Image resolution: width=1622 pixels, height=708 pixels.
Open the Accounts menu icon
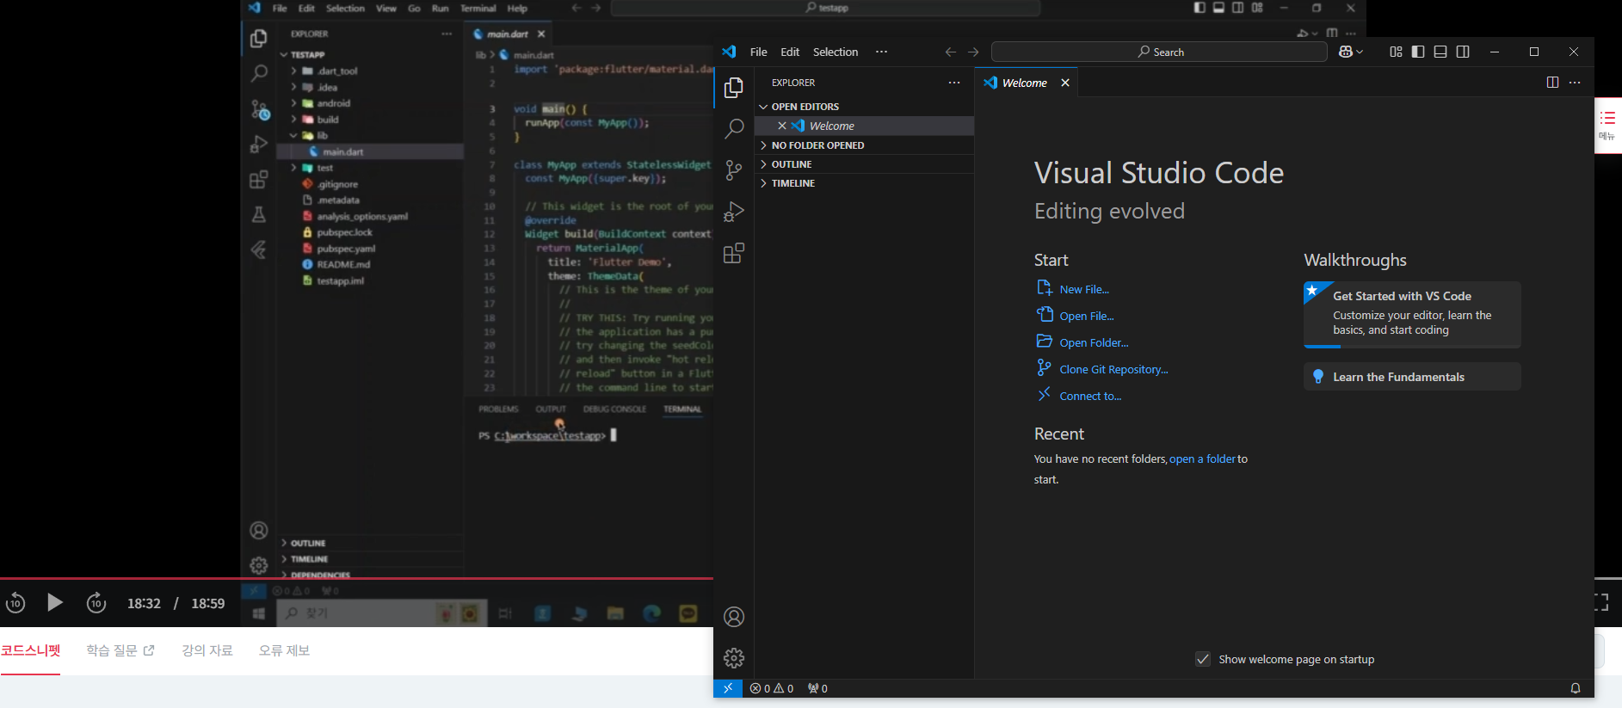point(734,617)
